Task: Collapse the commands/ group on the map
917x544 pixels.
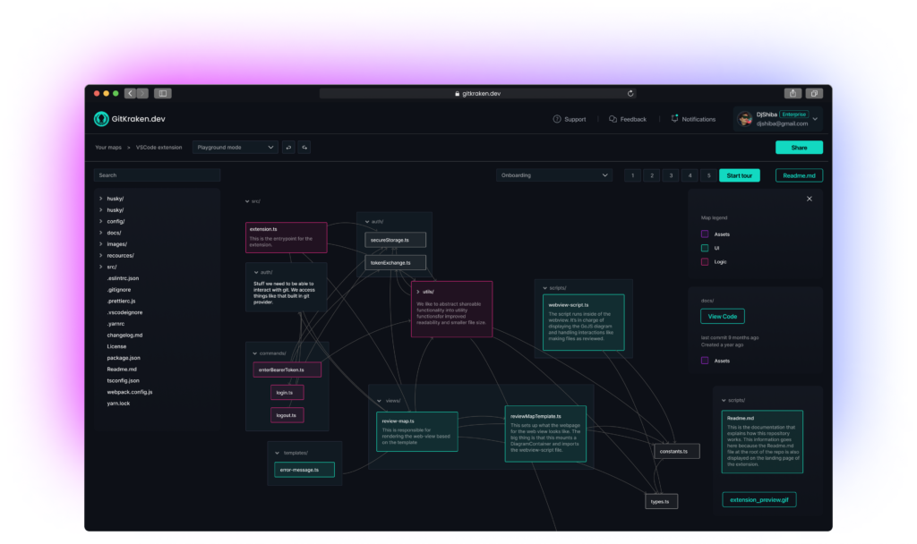Action: pyautogui.click(x=255, y=353)
